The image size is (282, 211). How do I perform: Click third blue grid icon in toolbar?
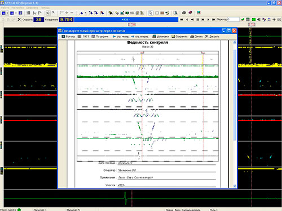click(x=20, y=13)
